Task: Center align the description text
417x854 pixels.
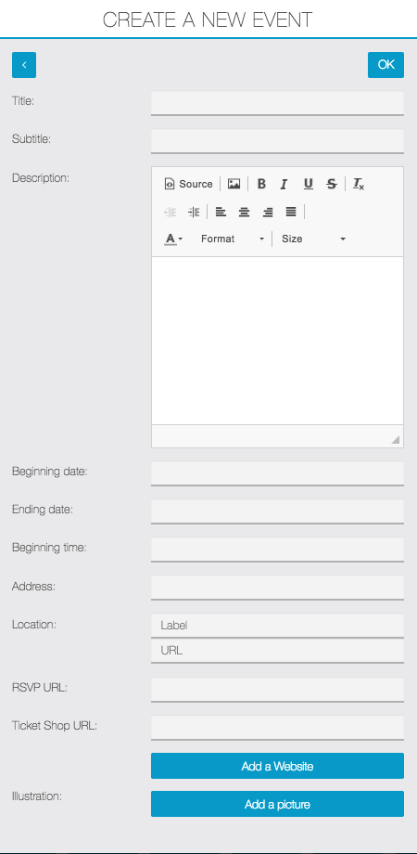Action: coord(244,212)
